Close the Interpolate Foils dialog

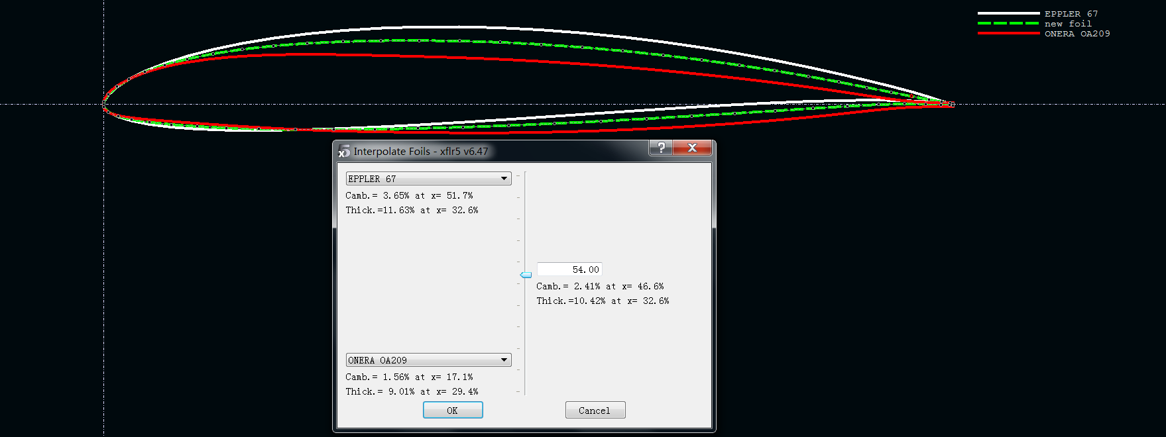692,148
